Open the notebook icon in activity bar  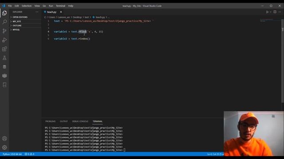coord(4,85)
